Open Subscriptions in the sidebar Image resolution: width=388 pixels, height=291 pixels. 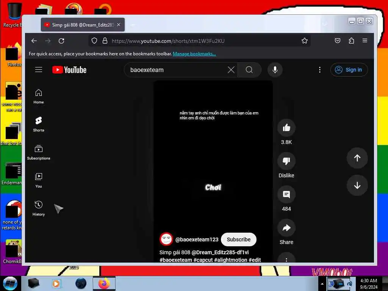coord(39,152)
